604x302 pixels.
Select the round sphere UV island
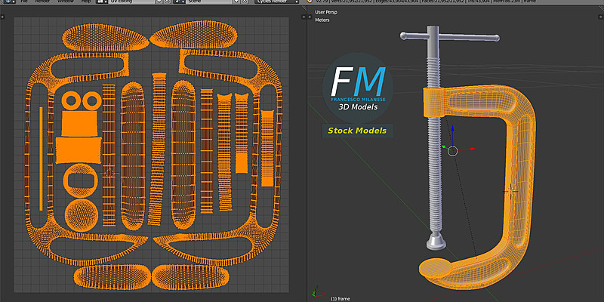(82, 215)
